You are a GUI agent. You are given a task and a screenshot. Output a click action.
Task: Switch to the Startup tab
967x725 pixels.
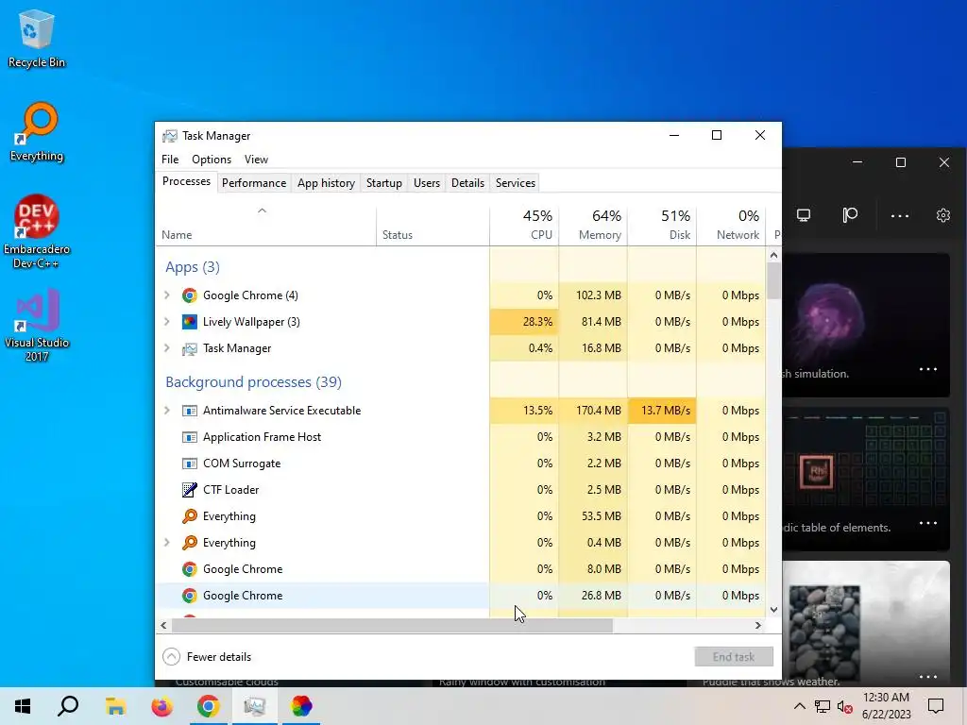coord(384,183)
